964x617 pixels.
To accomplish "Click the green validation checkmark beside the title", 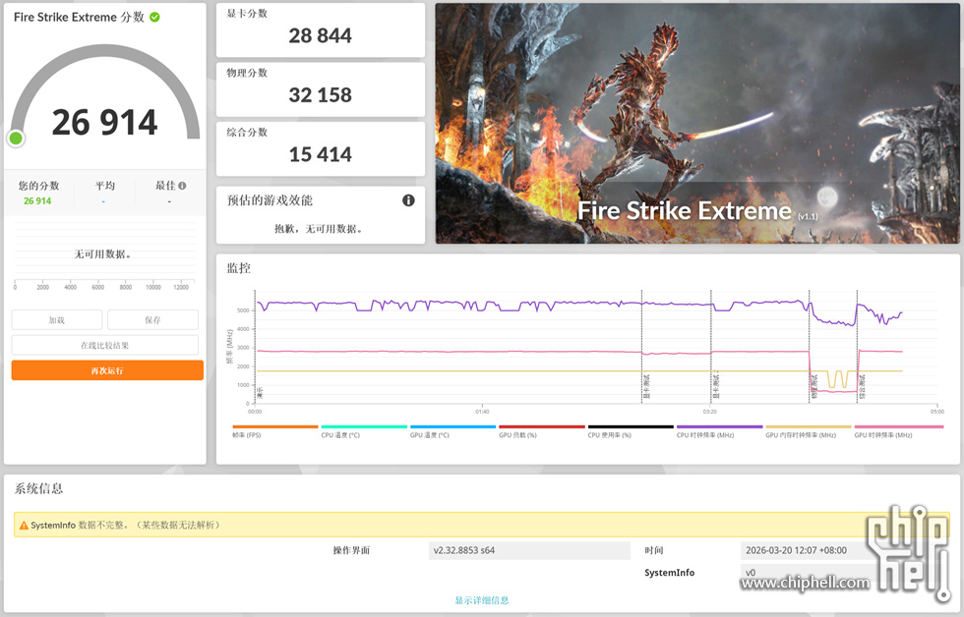I will (x=154, y=17).
